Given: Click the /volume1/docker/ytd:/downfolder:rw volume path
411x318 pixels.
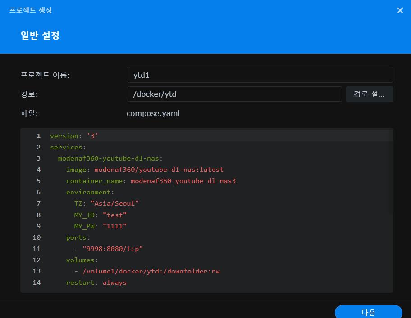Looking at the screenshot, I should 151,271.
